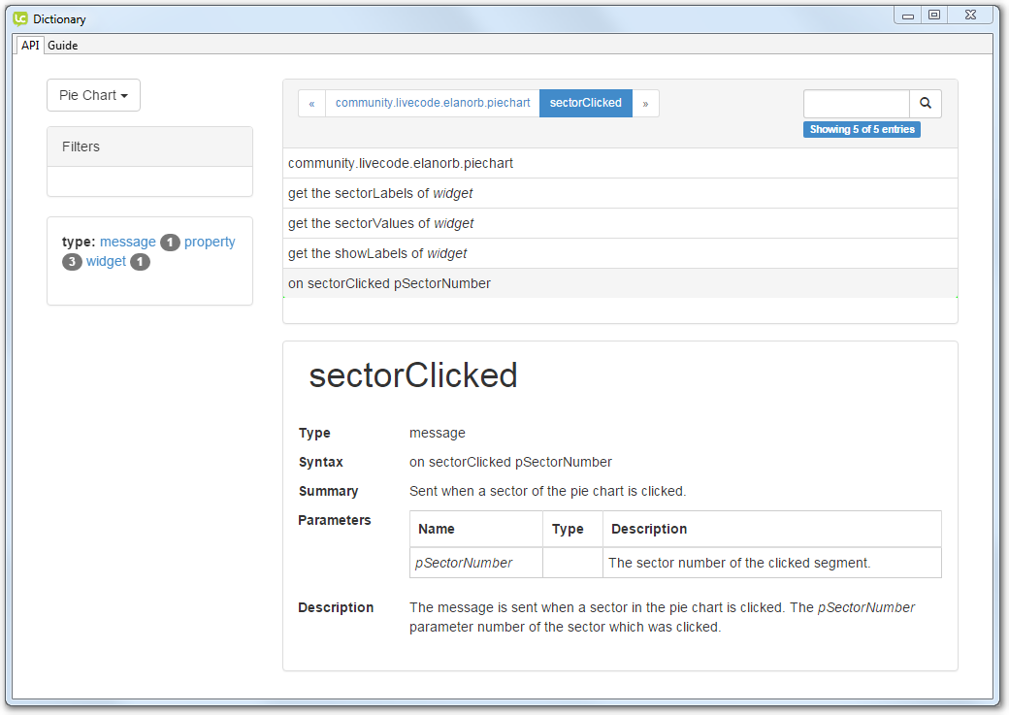Select the on sectorClicked entry row
Screen dimensions: 1009x715
pos(389,283)
